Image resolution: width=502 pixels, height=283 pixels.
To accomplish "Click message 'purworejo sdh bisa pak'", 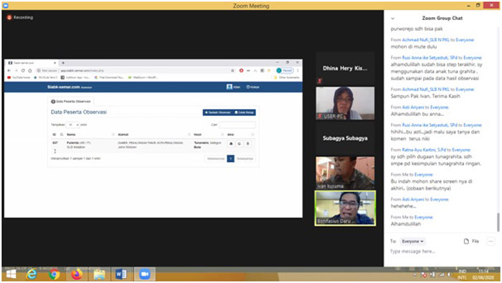I will click(x=417, y=29).
